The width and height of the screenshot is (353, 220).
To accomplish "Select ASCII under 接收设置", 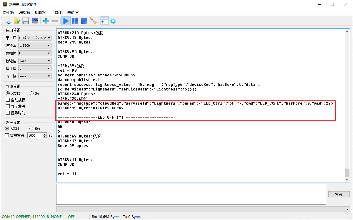I will click(13, 93).
